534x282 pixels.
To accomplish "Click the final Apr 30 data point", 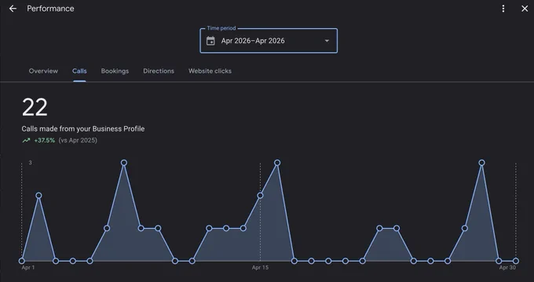I will (516, 261).
